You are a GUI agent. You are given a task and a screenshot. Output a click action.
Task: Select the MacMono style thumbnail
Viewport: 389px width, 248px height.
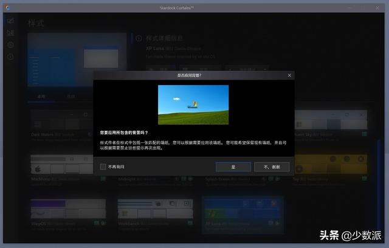(x=61, y=165)
